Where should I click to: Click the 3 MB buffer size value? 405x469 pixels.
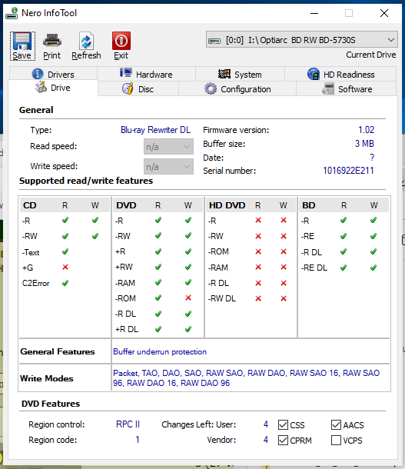(x=364, y=144)
